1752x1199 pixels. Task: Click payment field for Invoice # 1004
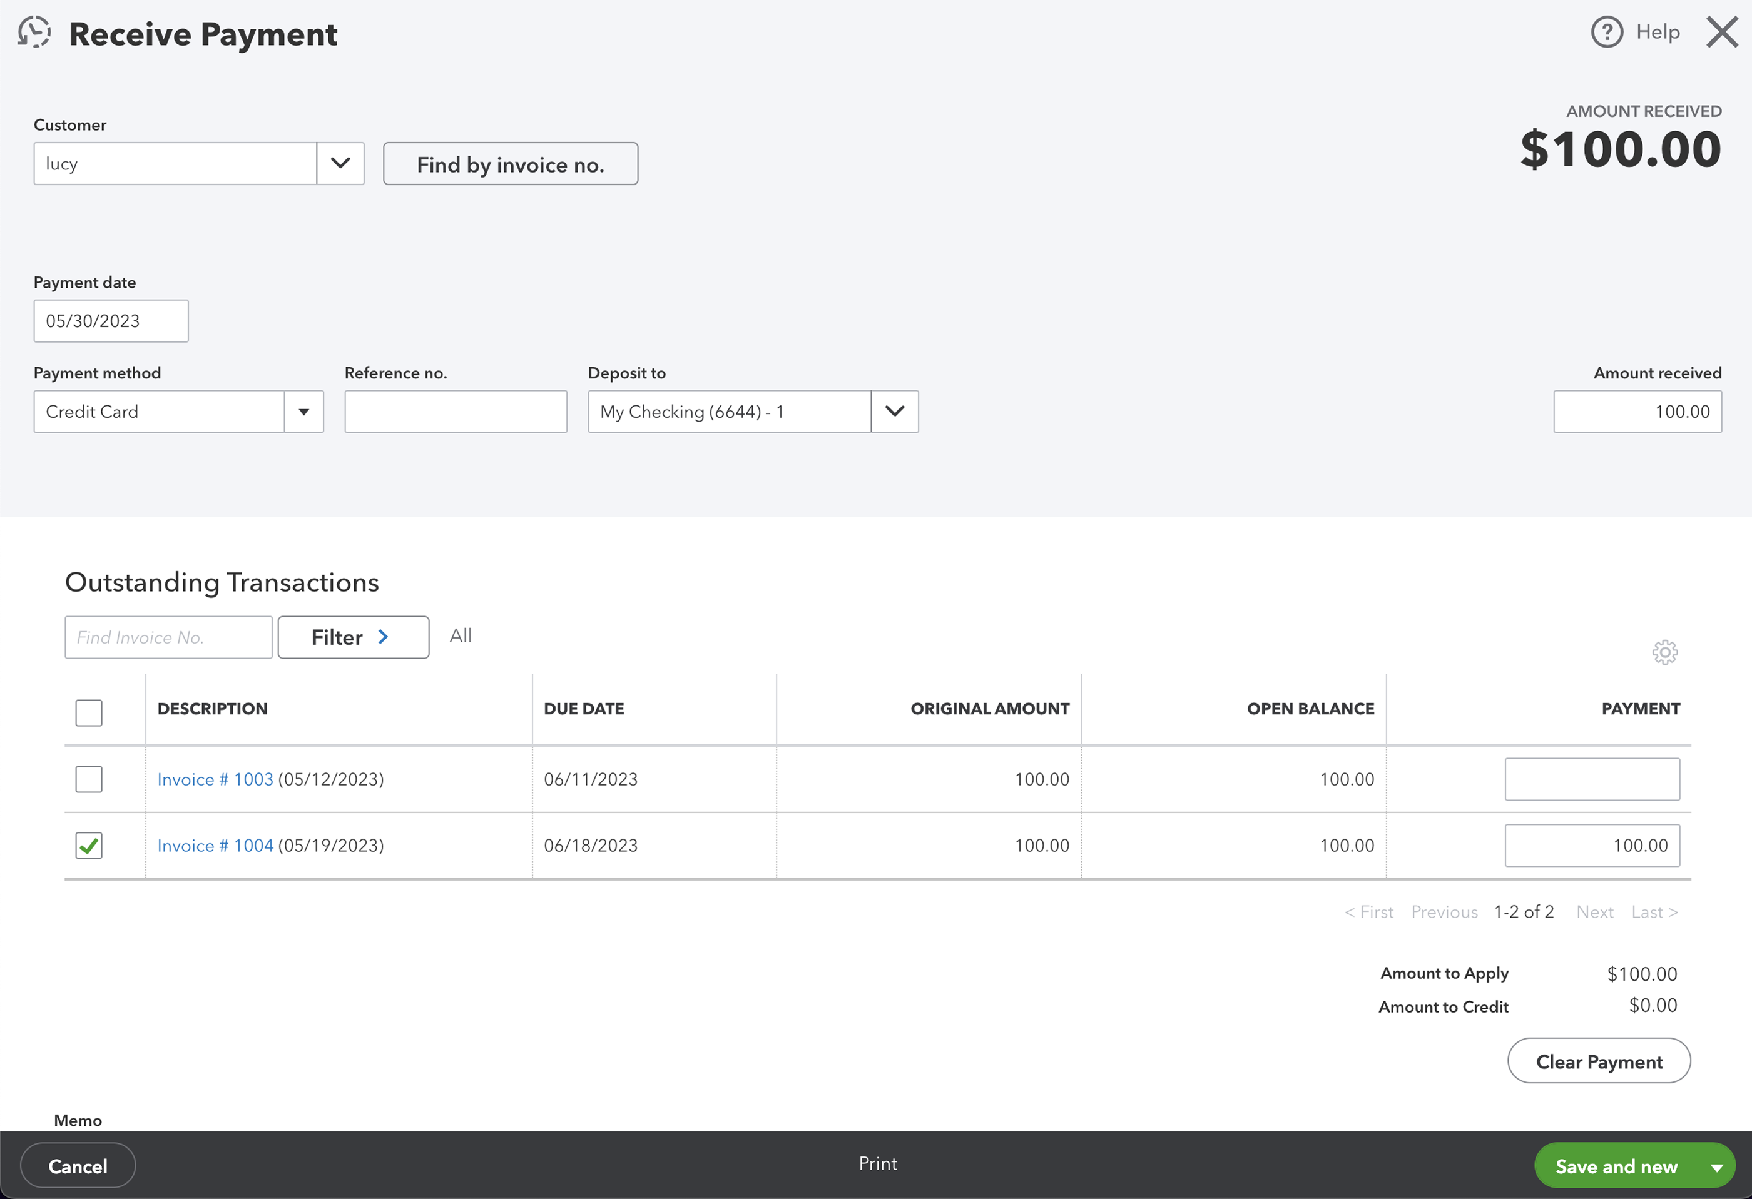[x=1592, y=846]
